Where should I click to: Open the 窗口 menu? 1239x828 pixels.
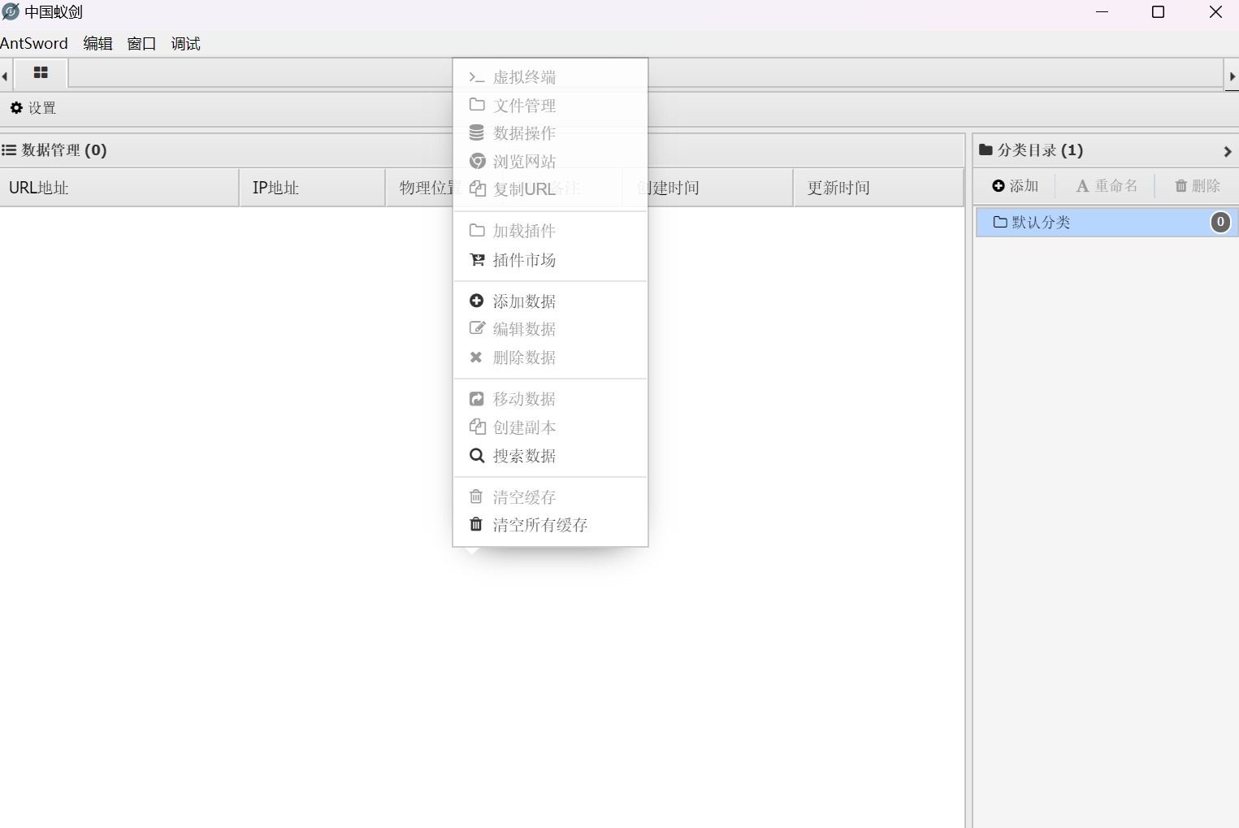coord(141,44)
